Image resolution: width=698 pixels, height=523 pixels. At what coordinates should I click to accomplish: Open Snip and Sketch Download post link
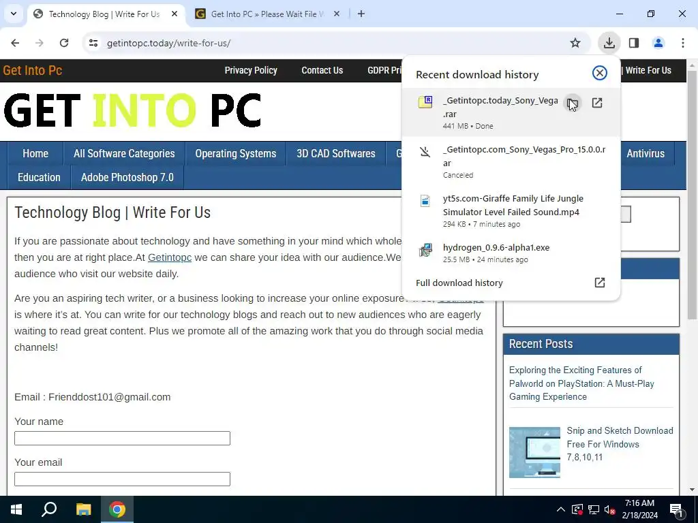point(620,444)
